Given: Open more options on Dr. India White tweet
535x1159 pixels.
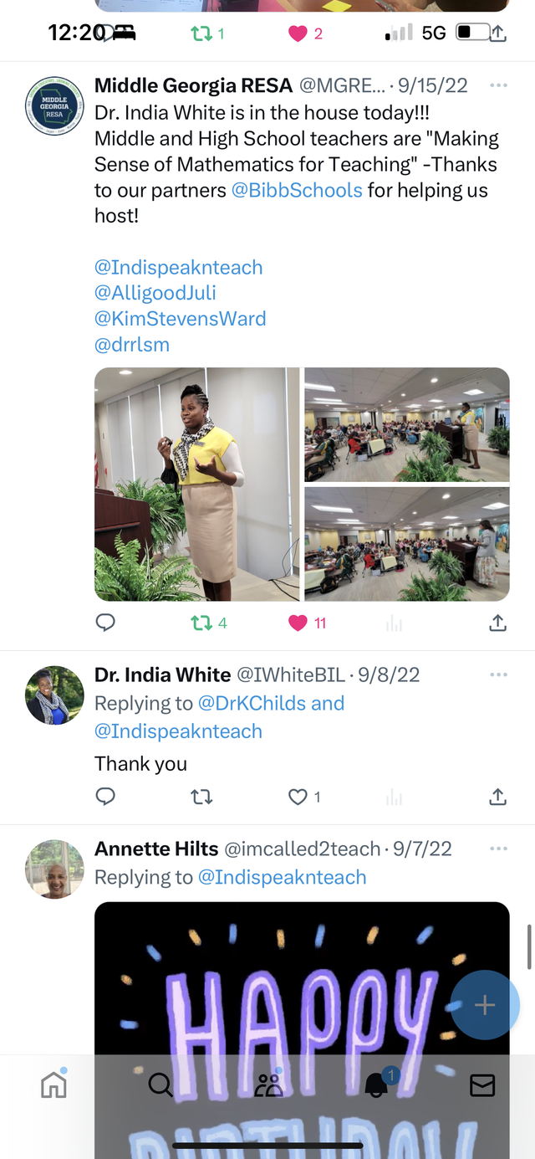Looking at the screenshot, I should pos(498,674).
